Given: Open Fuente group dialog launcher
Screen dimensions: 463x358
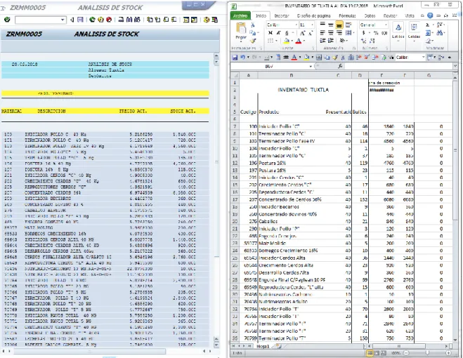Looking at the screenshot, I should coord(313,48).
